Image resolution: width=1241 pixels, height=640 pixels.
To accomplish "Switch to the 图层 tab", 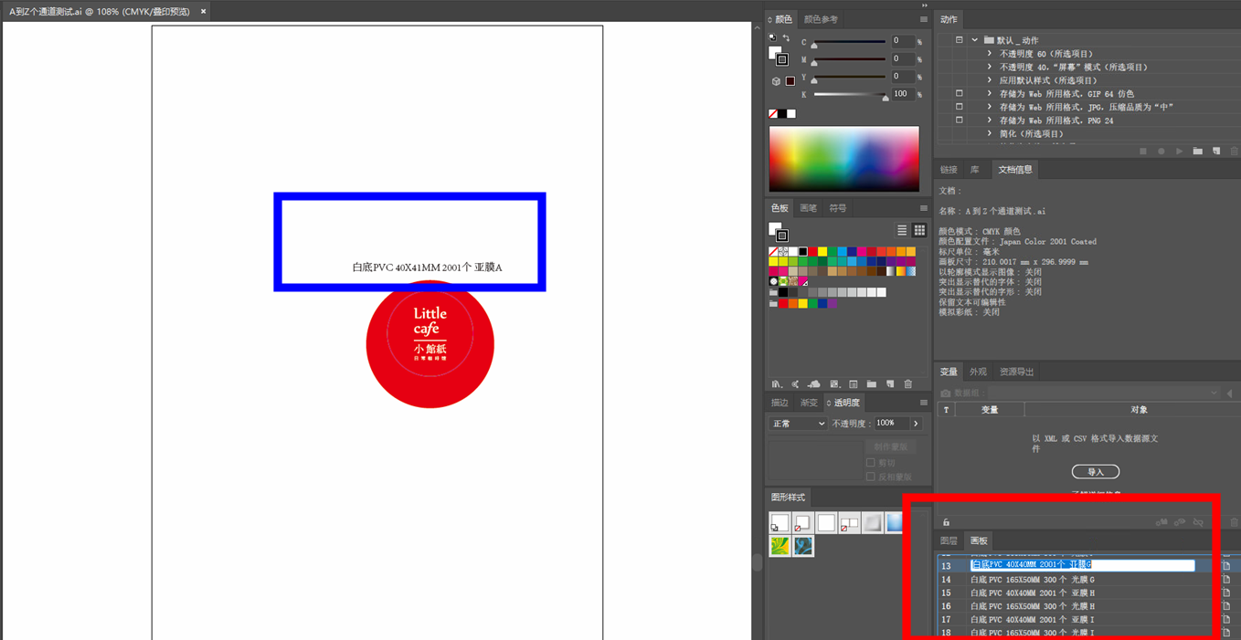I will [949, 541].
